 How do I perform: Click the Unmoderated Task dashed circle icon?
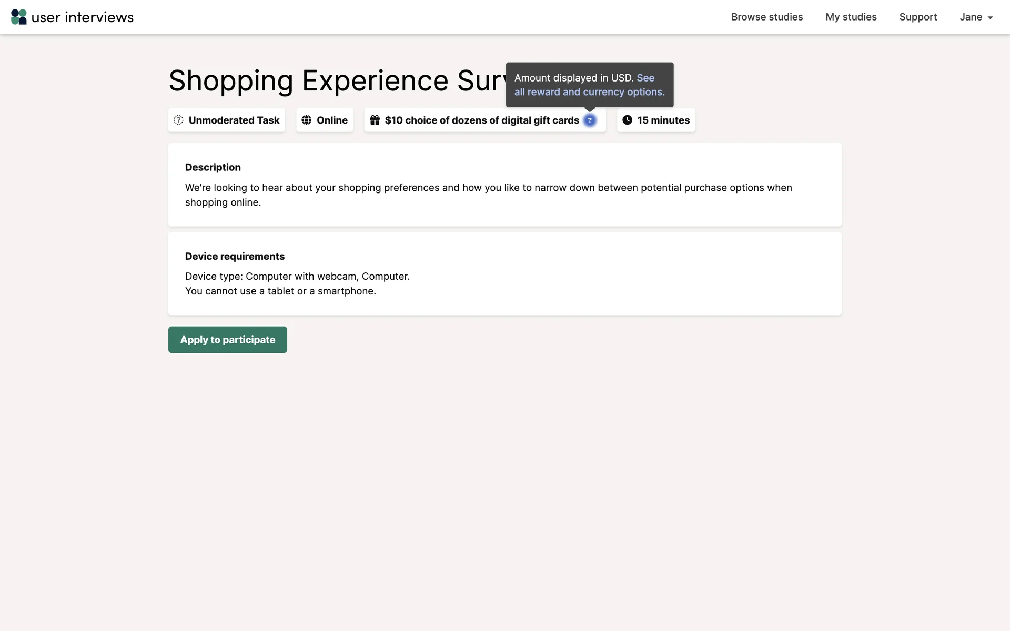(x=178, y=120)
